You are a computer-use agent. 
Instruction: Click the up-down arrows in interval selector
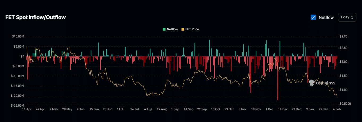(x=352, y=17)
